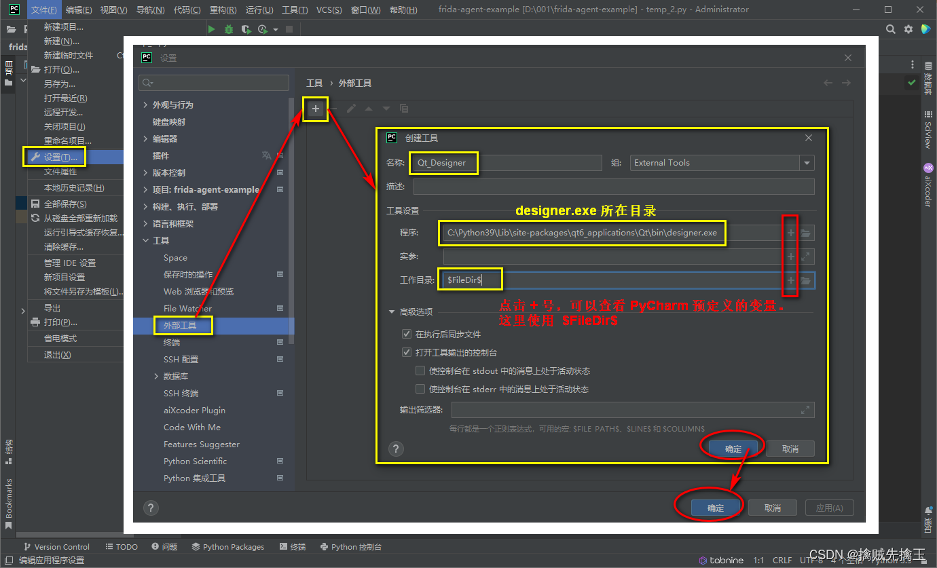Open the 组 External Tools dropdown
This screenshot has width=937, height=568.
click(806, 163)
